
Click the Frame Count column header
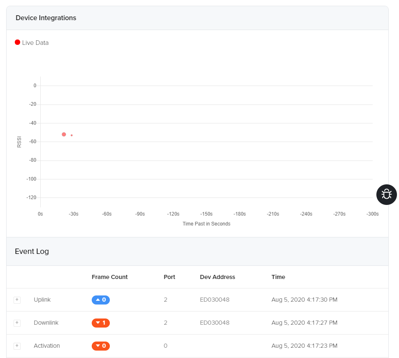click(x=109, y=277)
